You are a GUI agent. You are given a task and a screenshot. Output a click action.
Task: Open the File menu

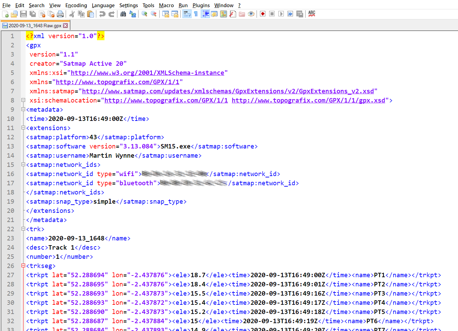[6, 5]
